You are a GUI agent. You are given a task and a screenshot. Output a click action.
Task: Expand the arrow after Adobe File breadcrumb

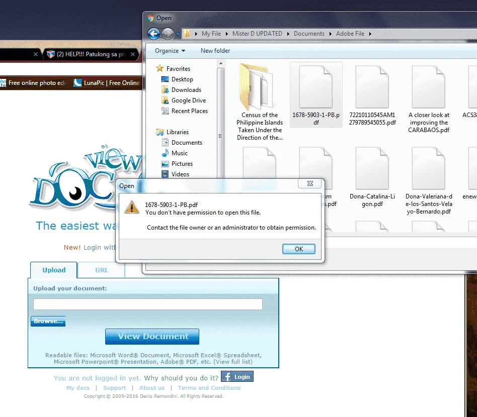click(x=370, y=34)
